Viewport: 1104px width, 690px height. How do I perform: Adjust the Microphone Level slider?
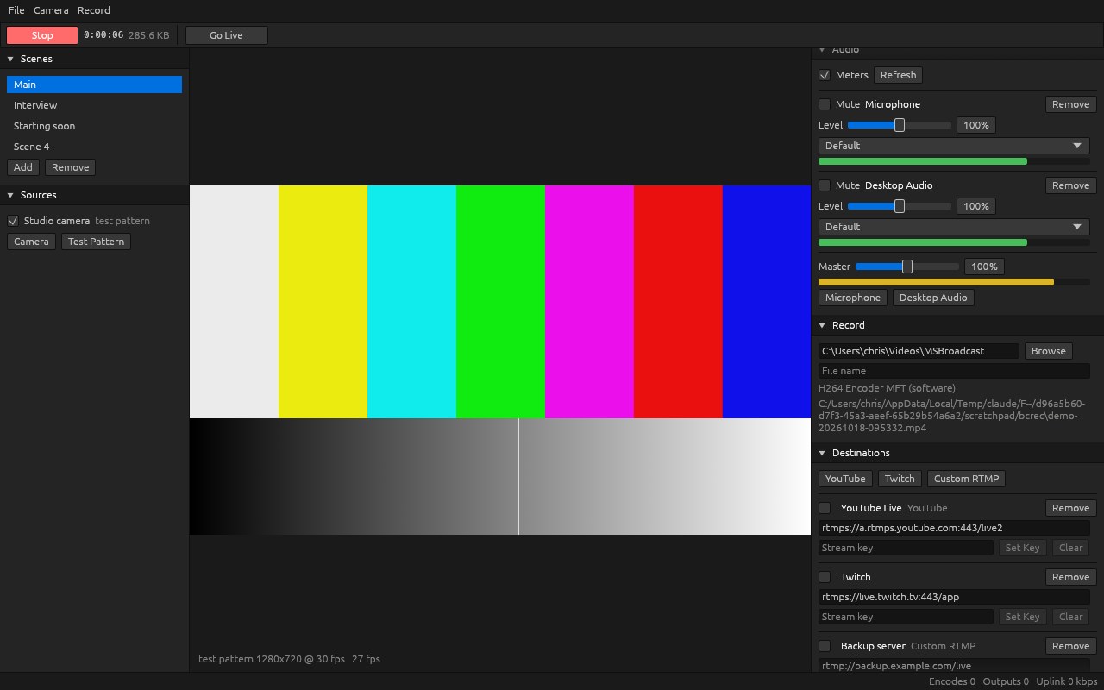pyautogui.click(x=900, y=125)
